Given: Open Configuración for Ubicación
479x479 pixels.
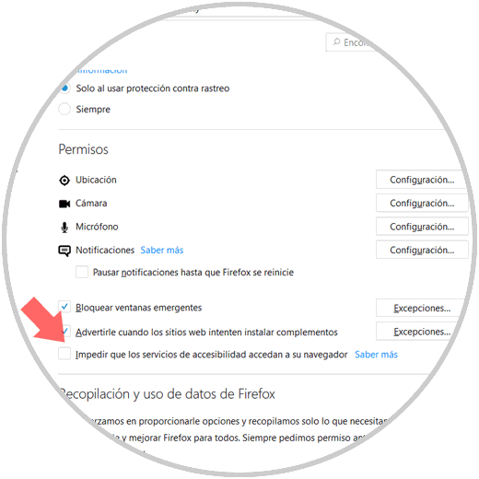Looking at the screenshot, I should (x=422, y=180).
